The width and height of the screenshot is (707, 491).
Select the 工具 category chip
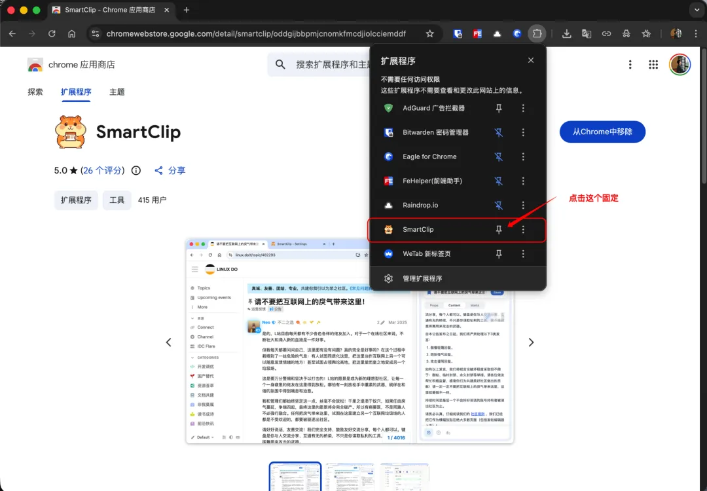pyautogui.click(x=117, y=200)
